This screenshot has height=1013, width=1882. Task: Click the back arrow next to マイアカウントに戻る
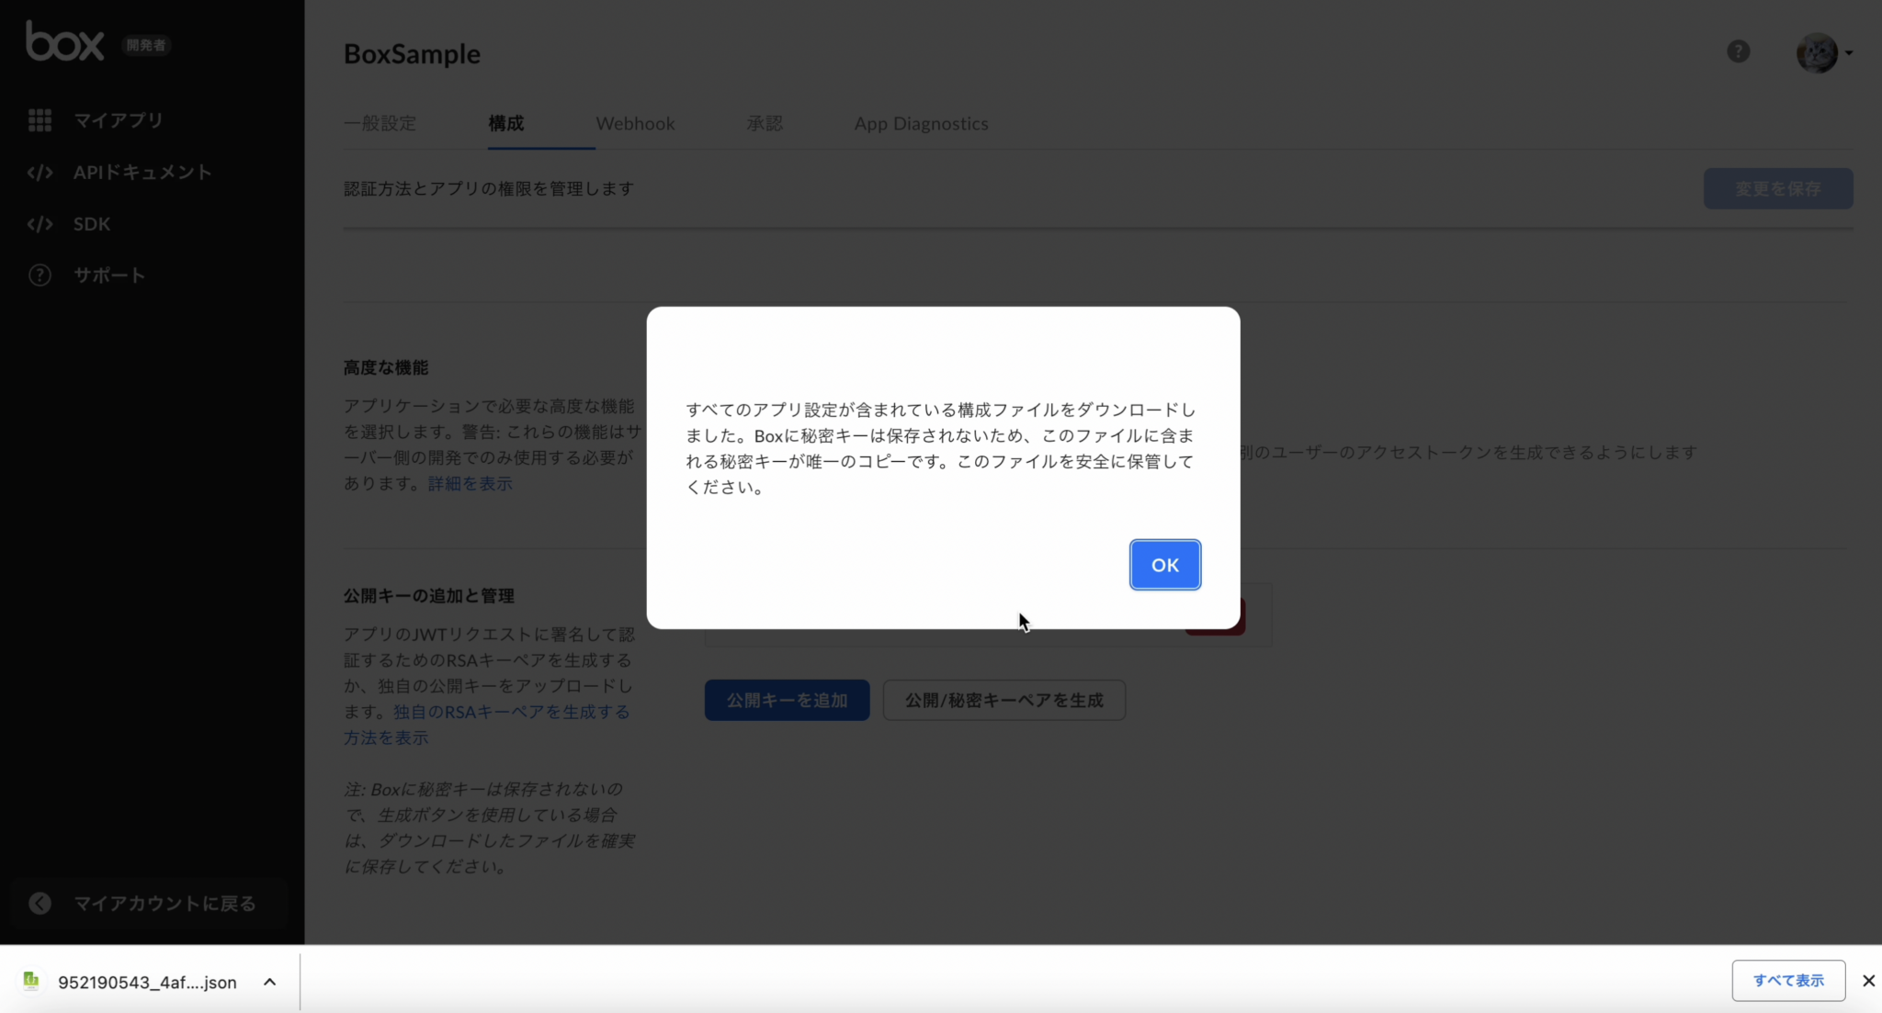[x=40, y=904]
